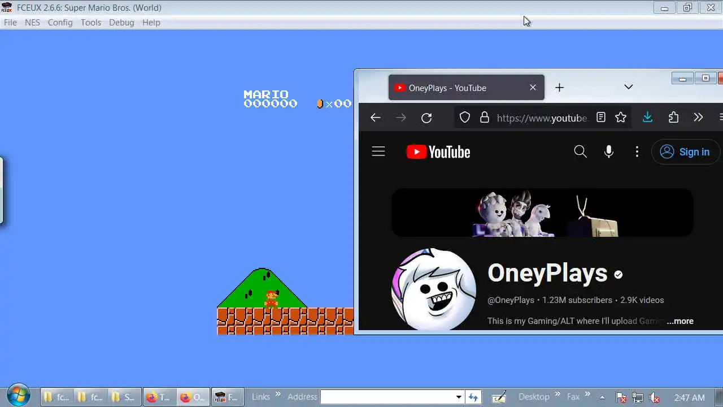
Task: Click the Address bar go/refresh button
Action: pos(473,397)
